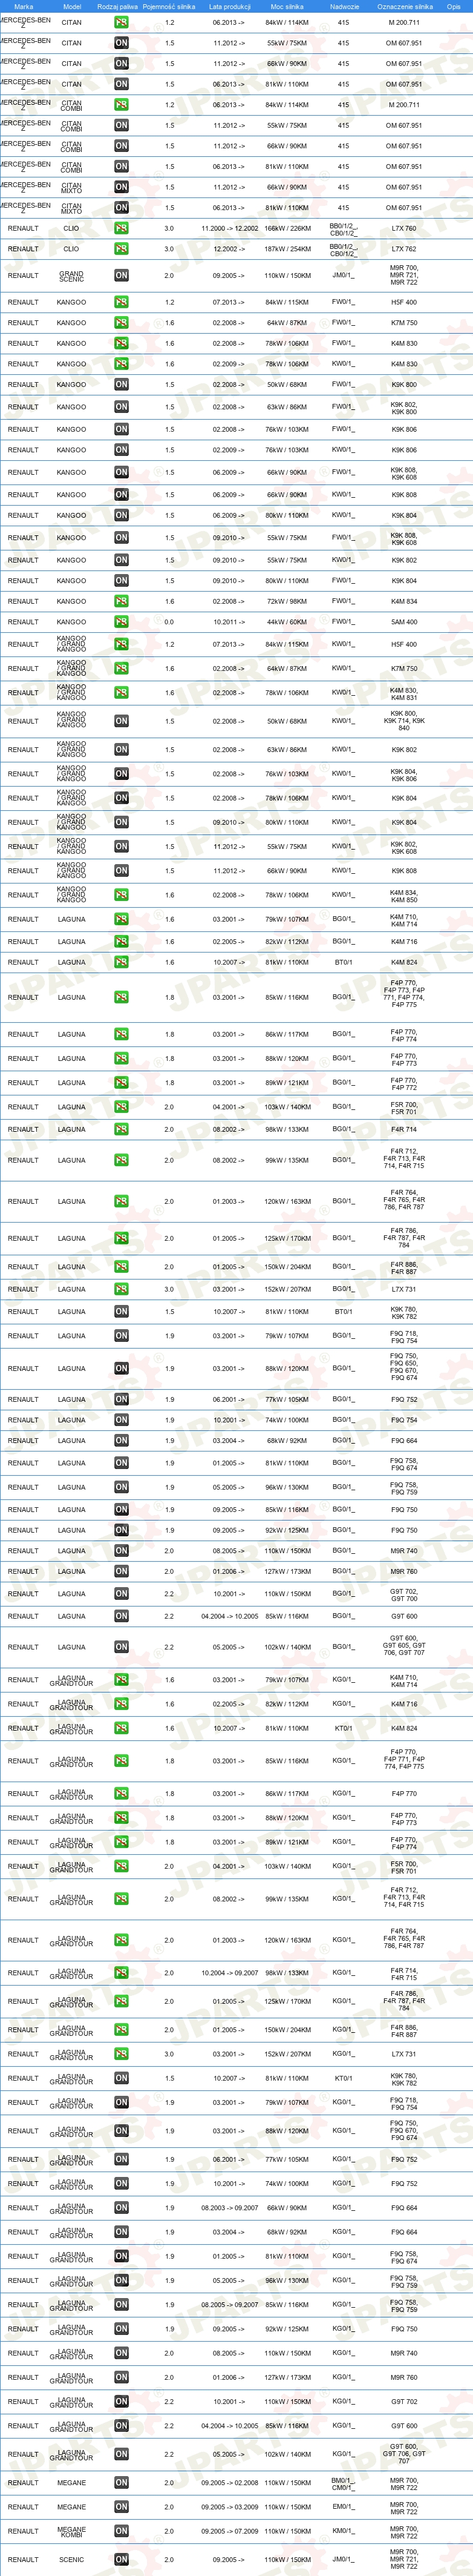Viewport: 473px width, 2576px height.
Task: Click the 'SCENIC' model cell in the last row
Action: (x=72, y=2559)
